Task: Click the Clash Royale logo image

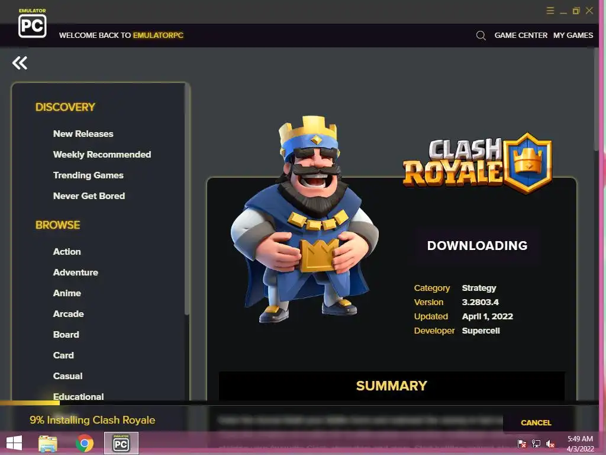Action: 478,164
